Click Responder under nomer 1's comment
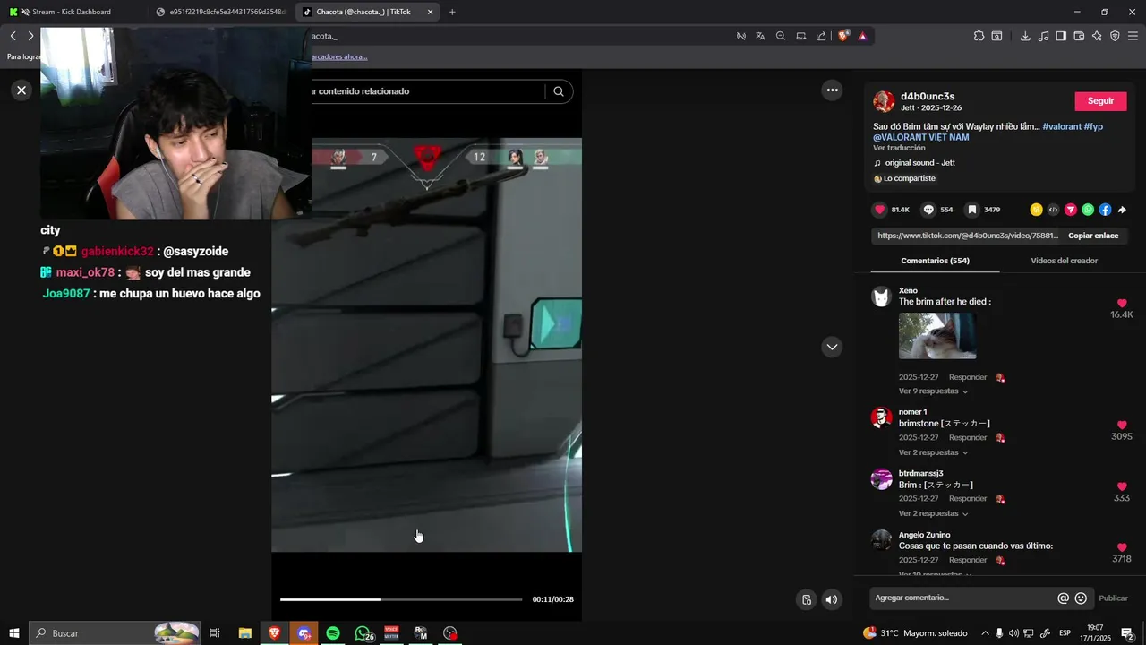Image resolution: width=1146 pixels, height=645 pixels. pyautogui.click(x=968, y=438)
